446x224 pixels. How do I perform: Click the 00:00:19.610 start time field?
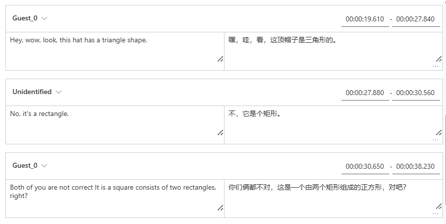tap(365, 19)
